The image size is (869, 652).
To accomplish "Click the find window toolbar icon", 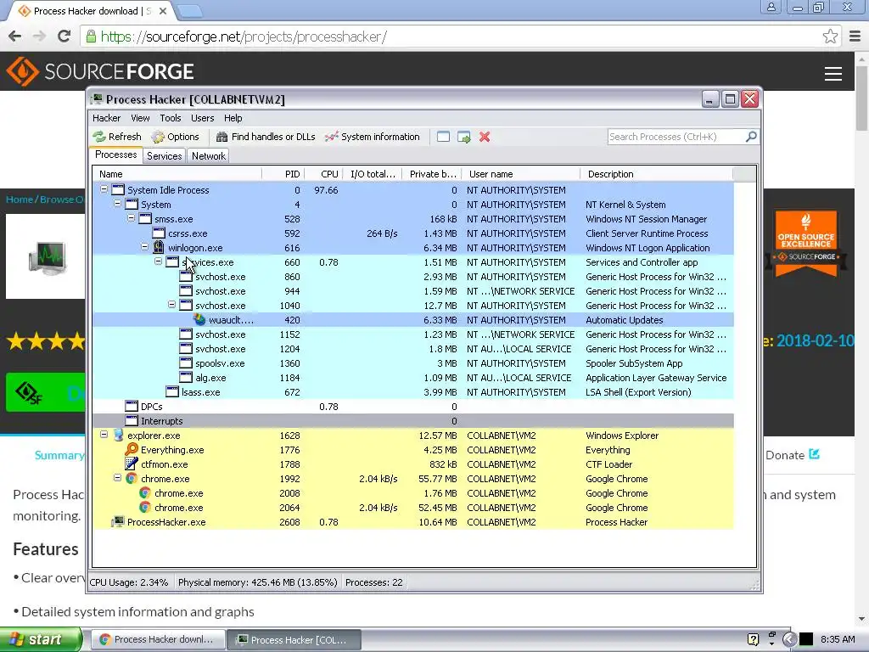I will pyautogui.click(x=443, y=137).
